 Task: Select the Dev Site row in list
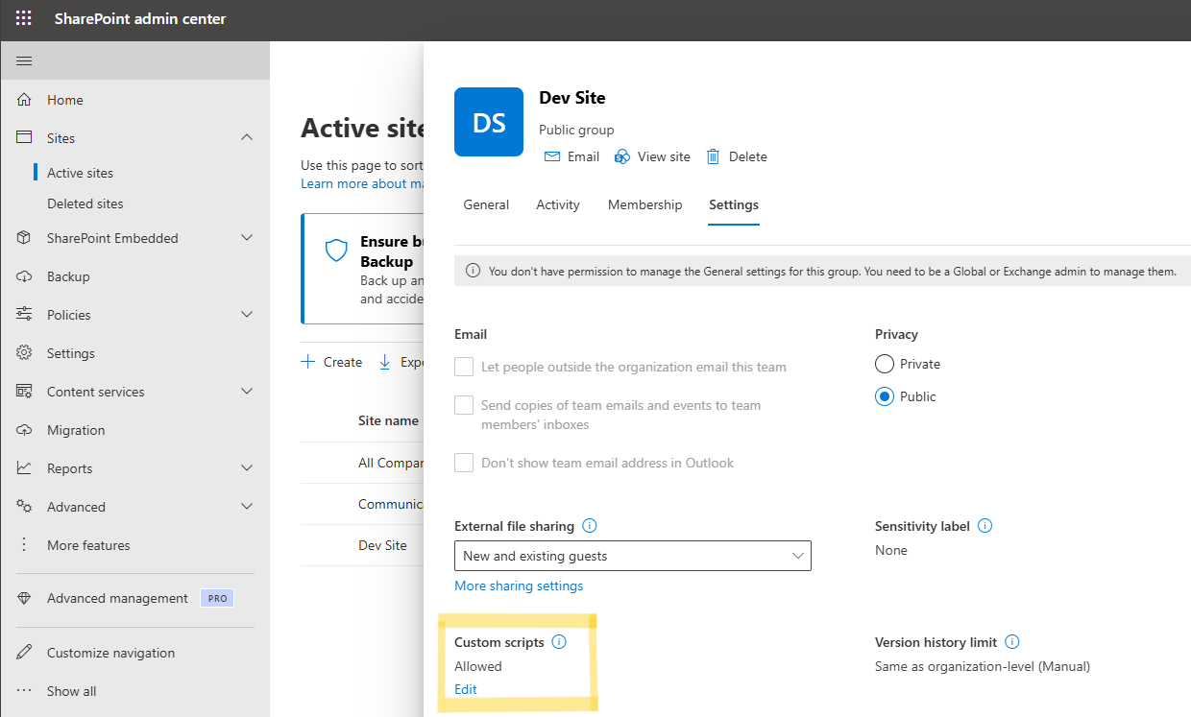pyautogui.click(x=362, y=545)
